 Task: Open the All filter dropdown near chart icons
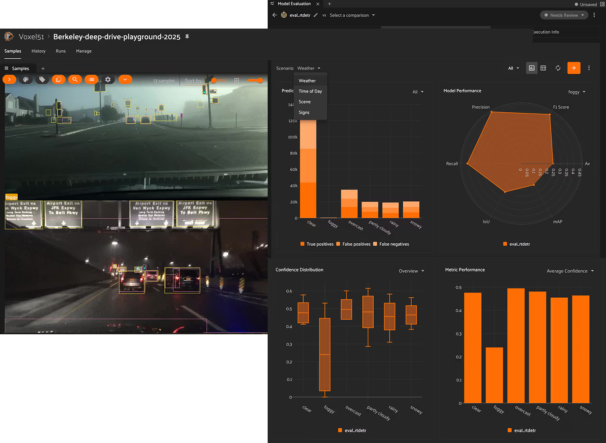coord(513,68)
